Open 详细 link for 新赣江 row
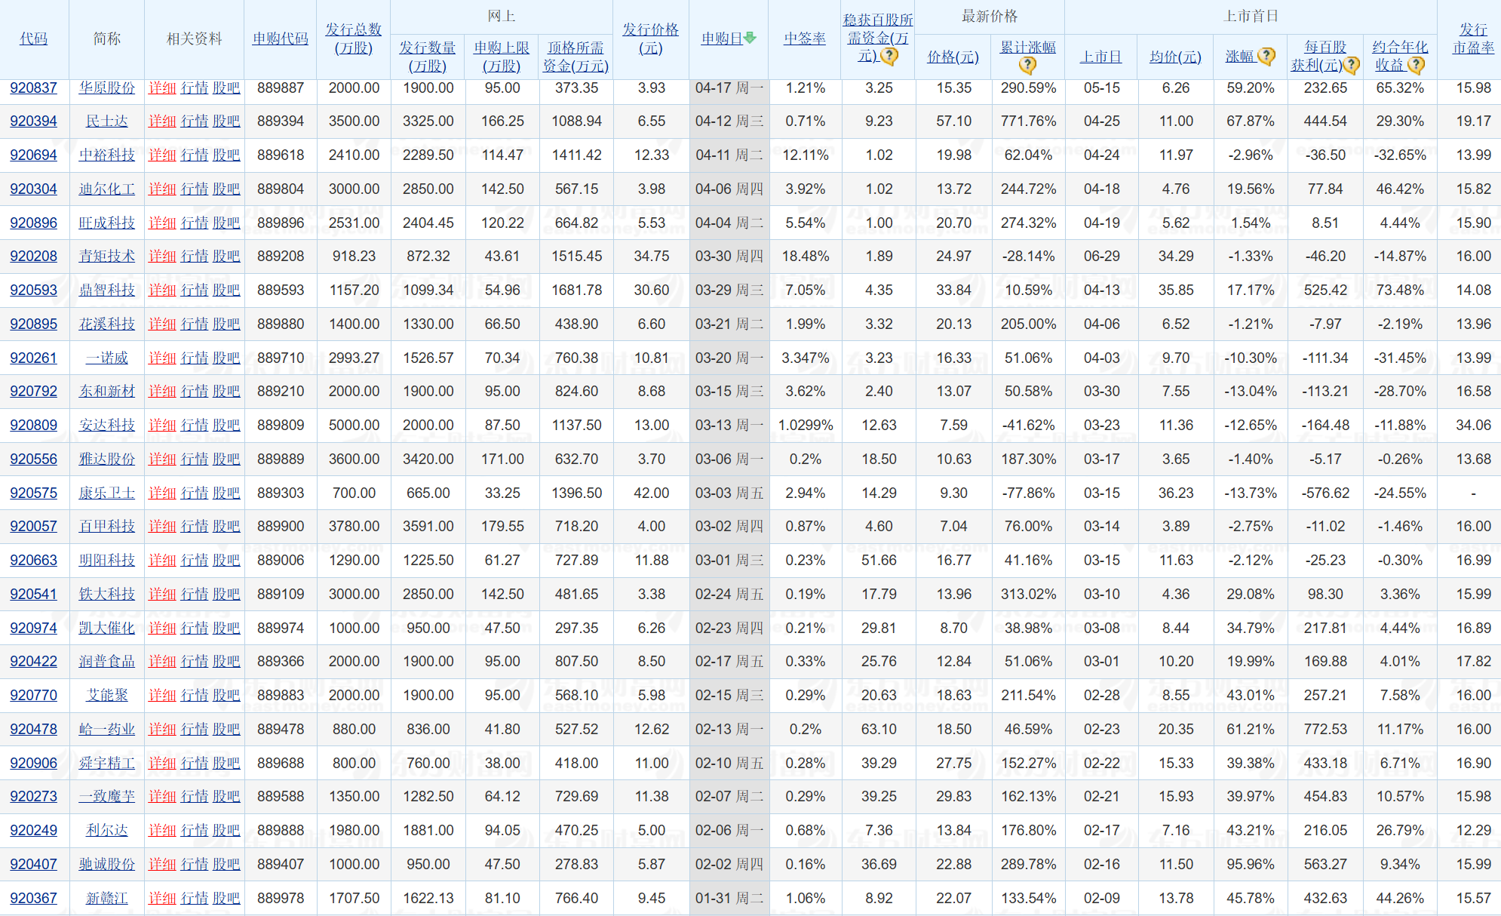 [161, 898]
